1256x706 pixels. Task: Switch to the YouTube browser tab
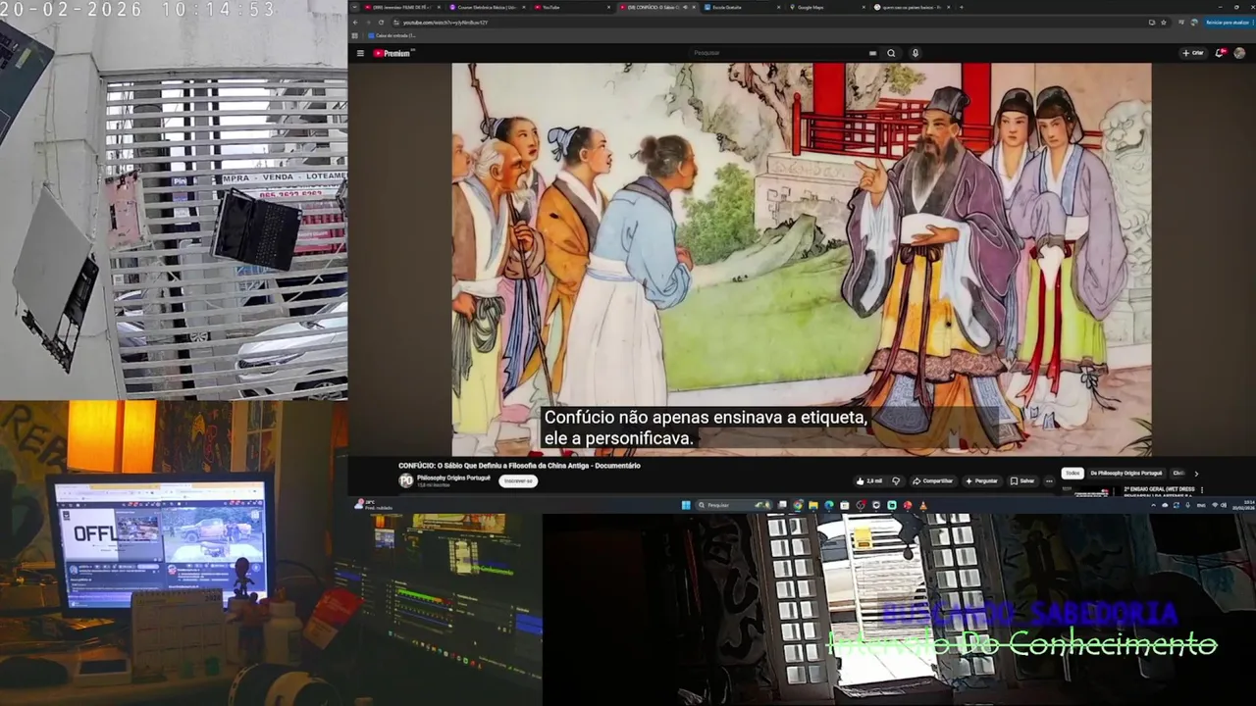click(572, 7)
